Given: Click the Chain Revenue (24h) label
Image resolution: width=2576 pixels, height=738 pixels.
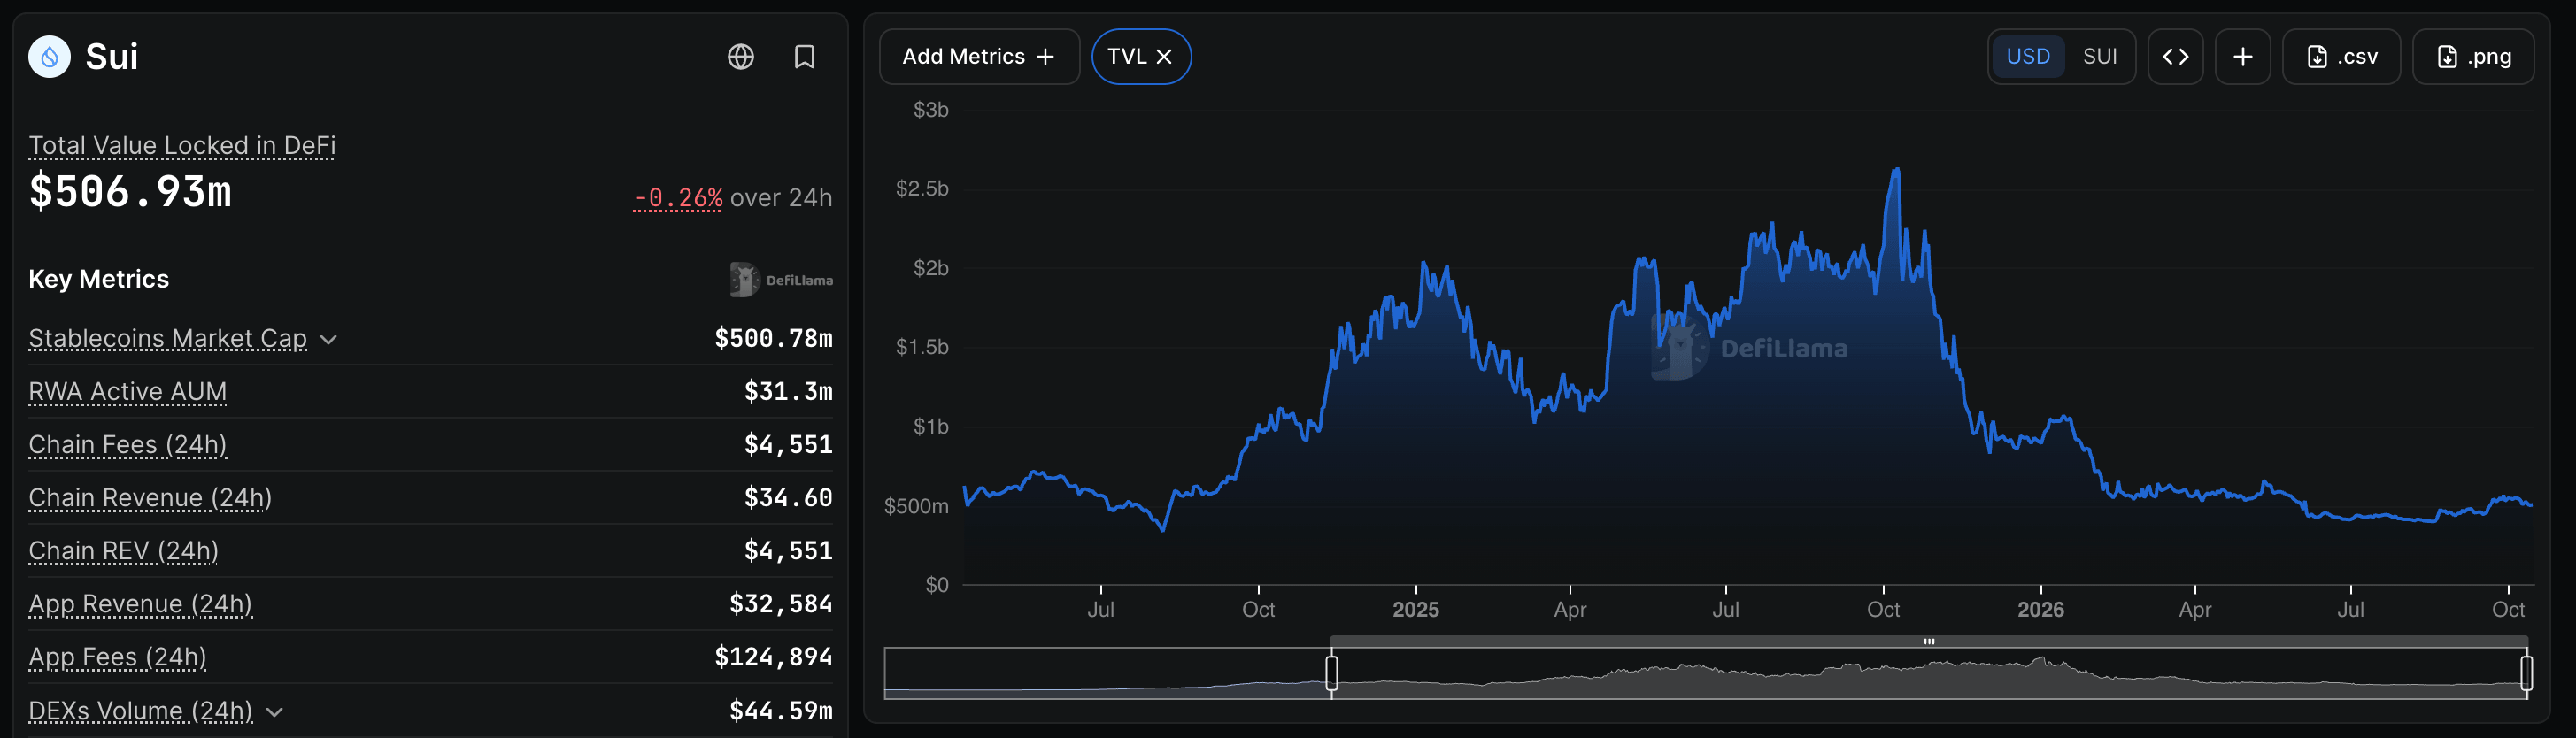Looking at the screenshot, I should coord(150,498).
